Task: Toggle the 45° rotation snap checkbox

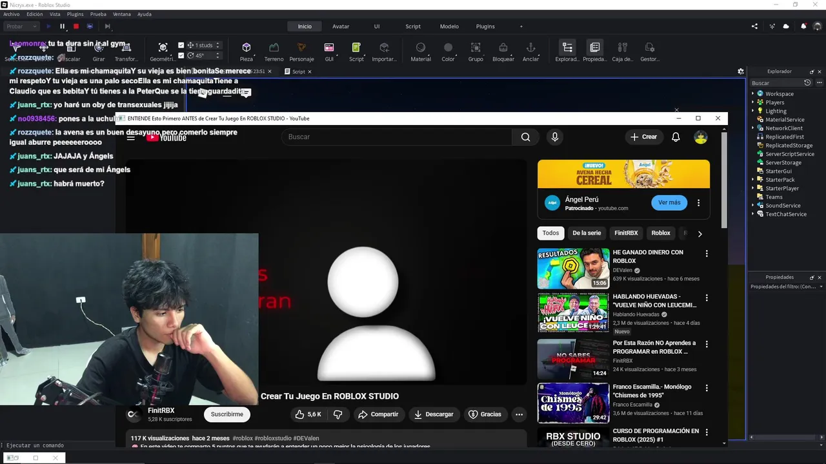Action: (181, 55)
